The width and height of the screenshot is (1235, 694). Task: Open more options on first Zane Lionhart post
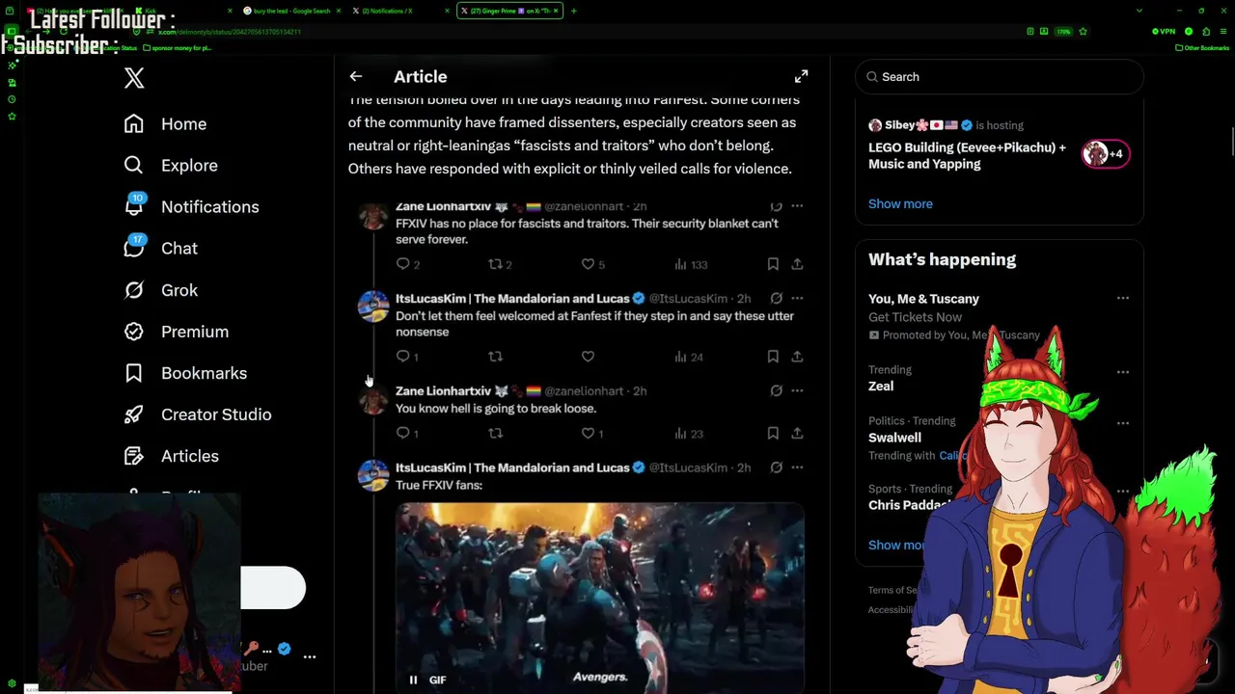click(x=797, y=205)
